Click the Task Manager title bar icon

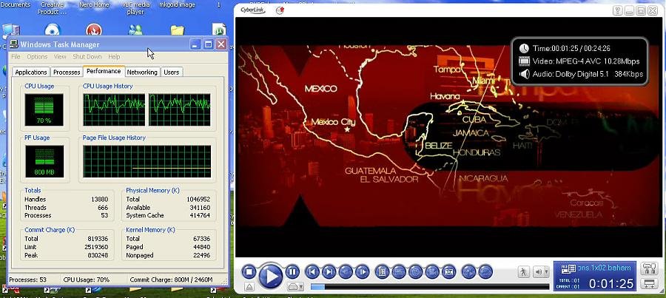point(14,44)
